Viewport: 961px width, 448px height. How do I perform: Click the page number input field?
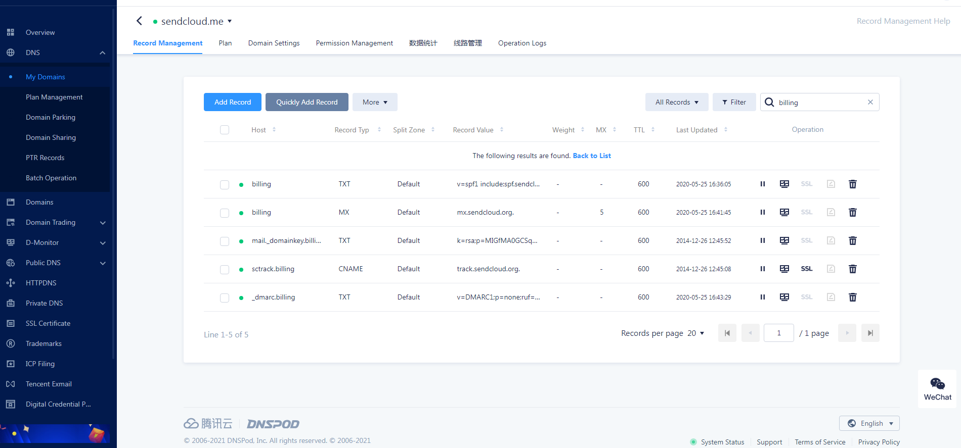(778, 333)
